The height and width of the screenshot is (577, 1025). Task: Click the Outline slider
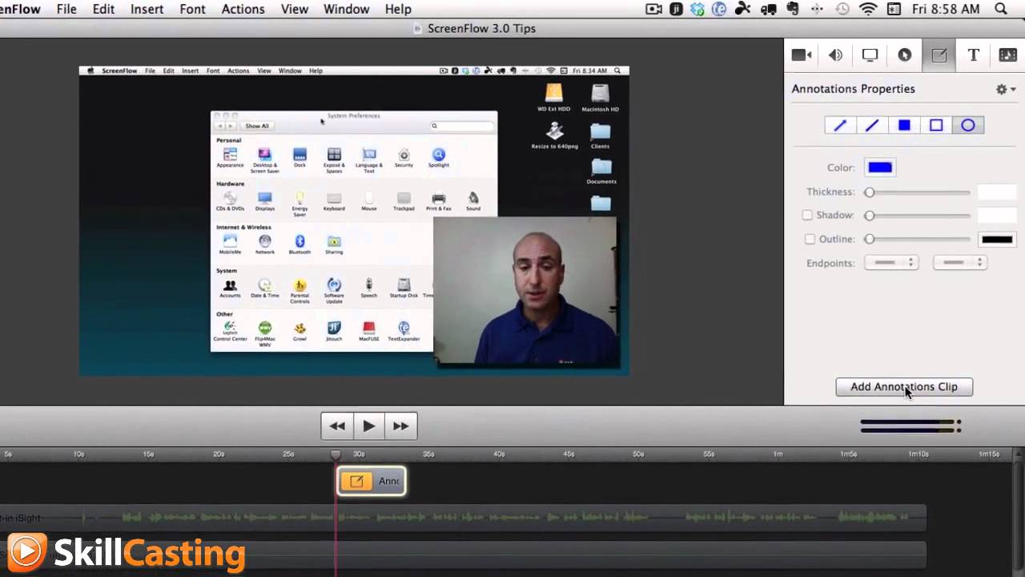[x=918, y=239]
